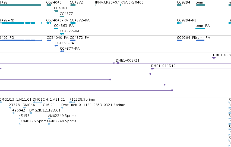
Task: Click the AM02249.3prime arrow glyph
Action: point(49,119)
